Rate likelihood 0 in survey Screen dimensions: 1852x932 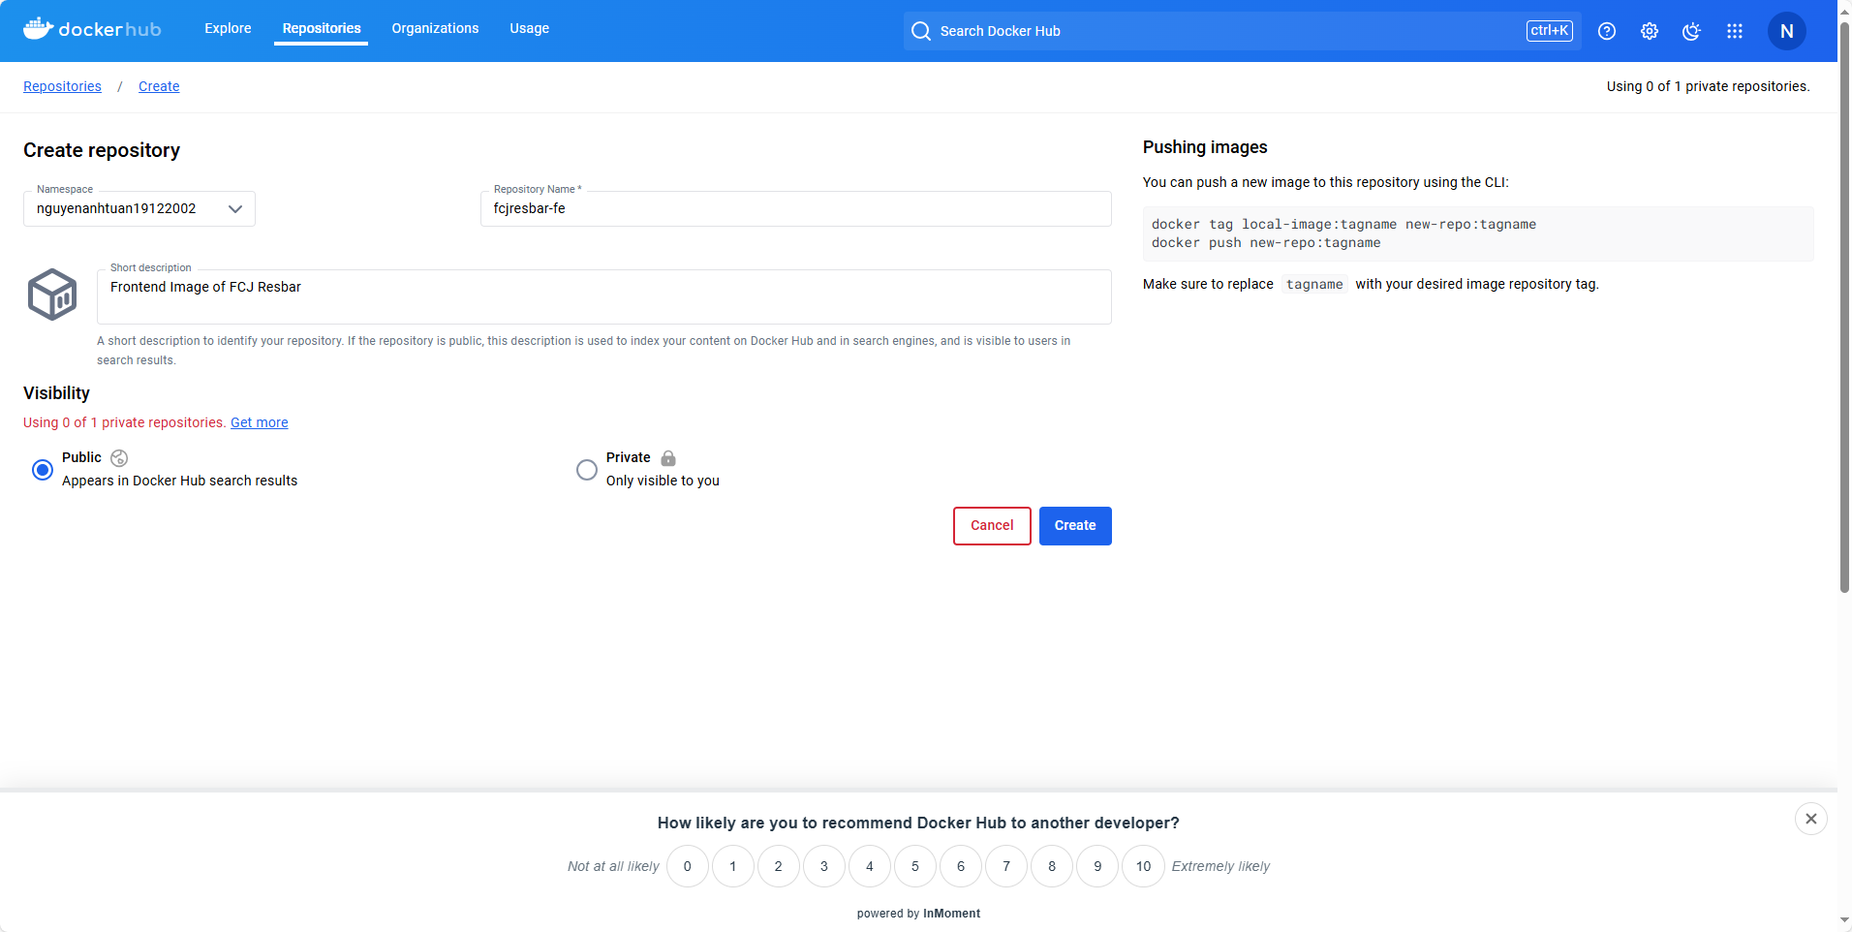[688, 866]
